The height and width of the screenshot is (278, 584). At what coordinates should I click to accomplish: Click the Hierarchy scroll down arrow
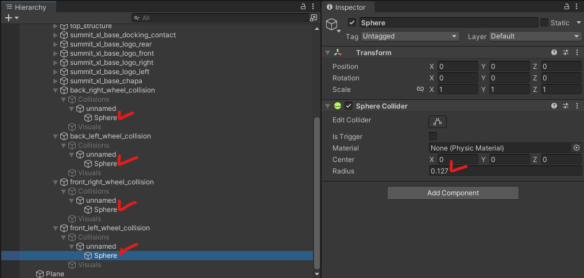click(317, 274)
